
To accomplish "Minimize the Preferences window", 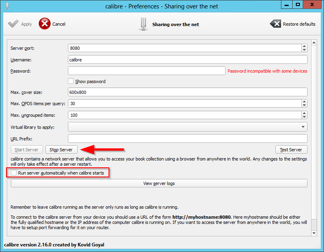I will pyautogui.click(x=287, y=5).
